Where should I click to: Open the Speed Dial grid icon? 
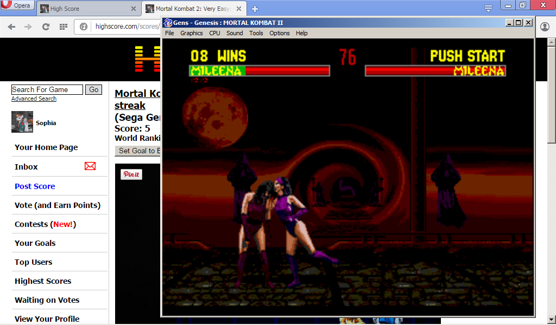[63, 27]
